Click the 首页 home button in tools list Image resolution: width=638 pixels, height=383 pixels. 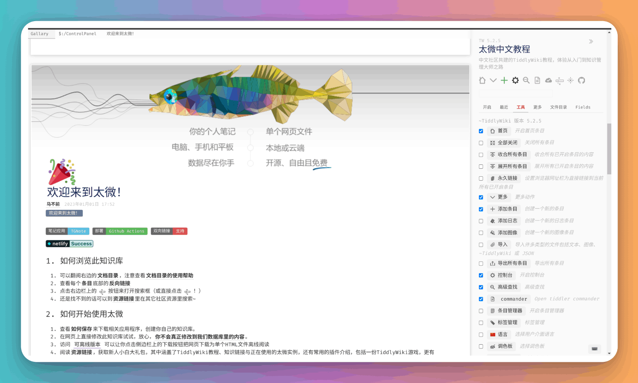pos(498,131)
